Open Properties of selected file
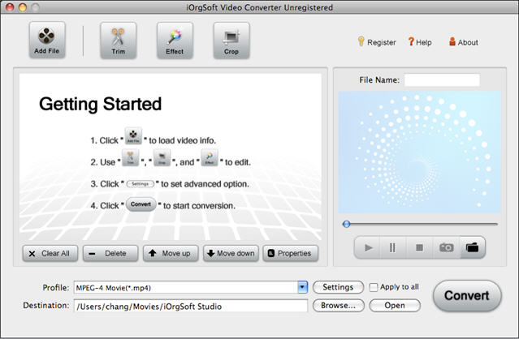The width and height of the screenshot is (519, 339). click(x=290, y=253)
